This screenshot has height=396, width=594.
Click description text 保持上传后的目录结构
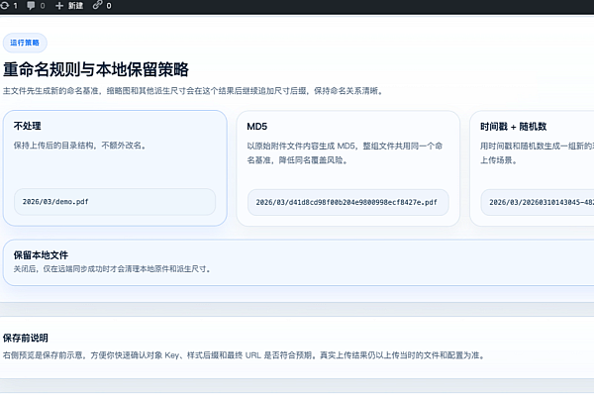point(80,146)
